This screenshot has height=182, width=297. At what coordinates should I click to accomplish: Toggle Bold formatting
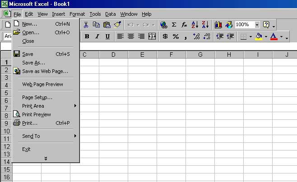87,36
